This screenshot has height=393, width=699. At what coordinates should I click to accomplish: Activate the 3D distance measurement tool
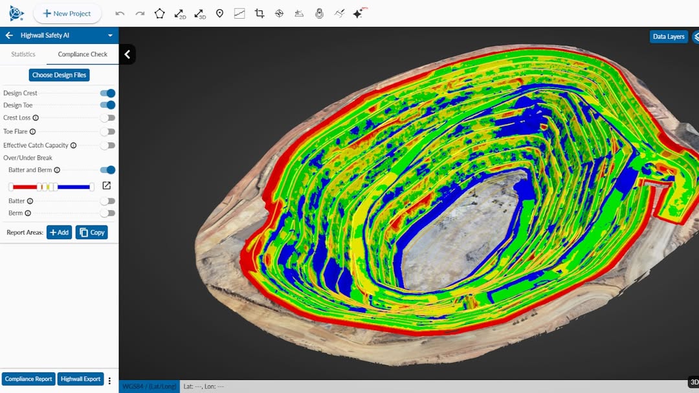(x=200, y=14)
